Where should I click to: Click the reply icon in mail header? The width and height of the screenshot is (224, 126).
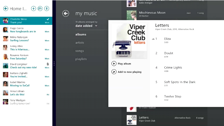click(40, 9)
